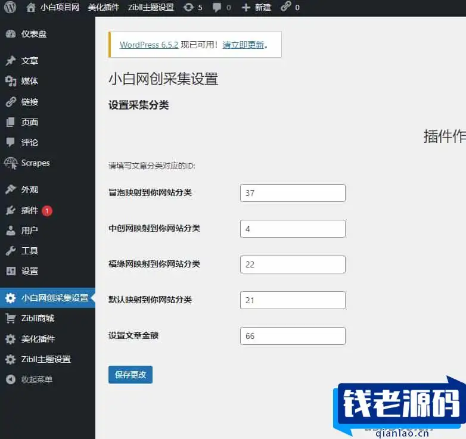The height and width of the screenshot is (439, 466).
Task: Focus the 设置文章金额 field
Action: [x=293, y=336]
